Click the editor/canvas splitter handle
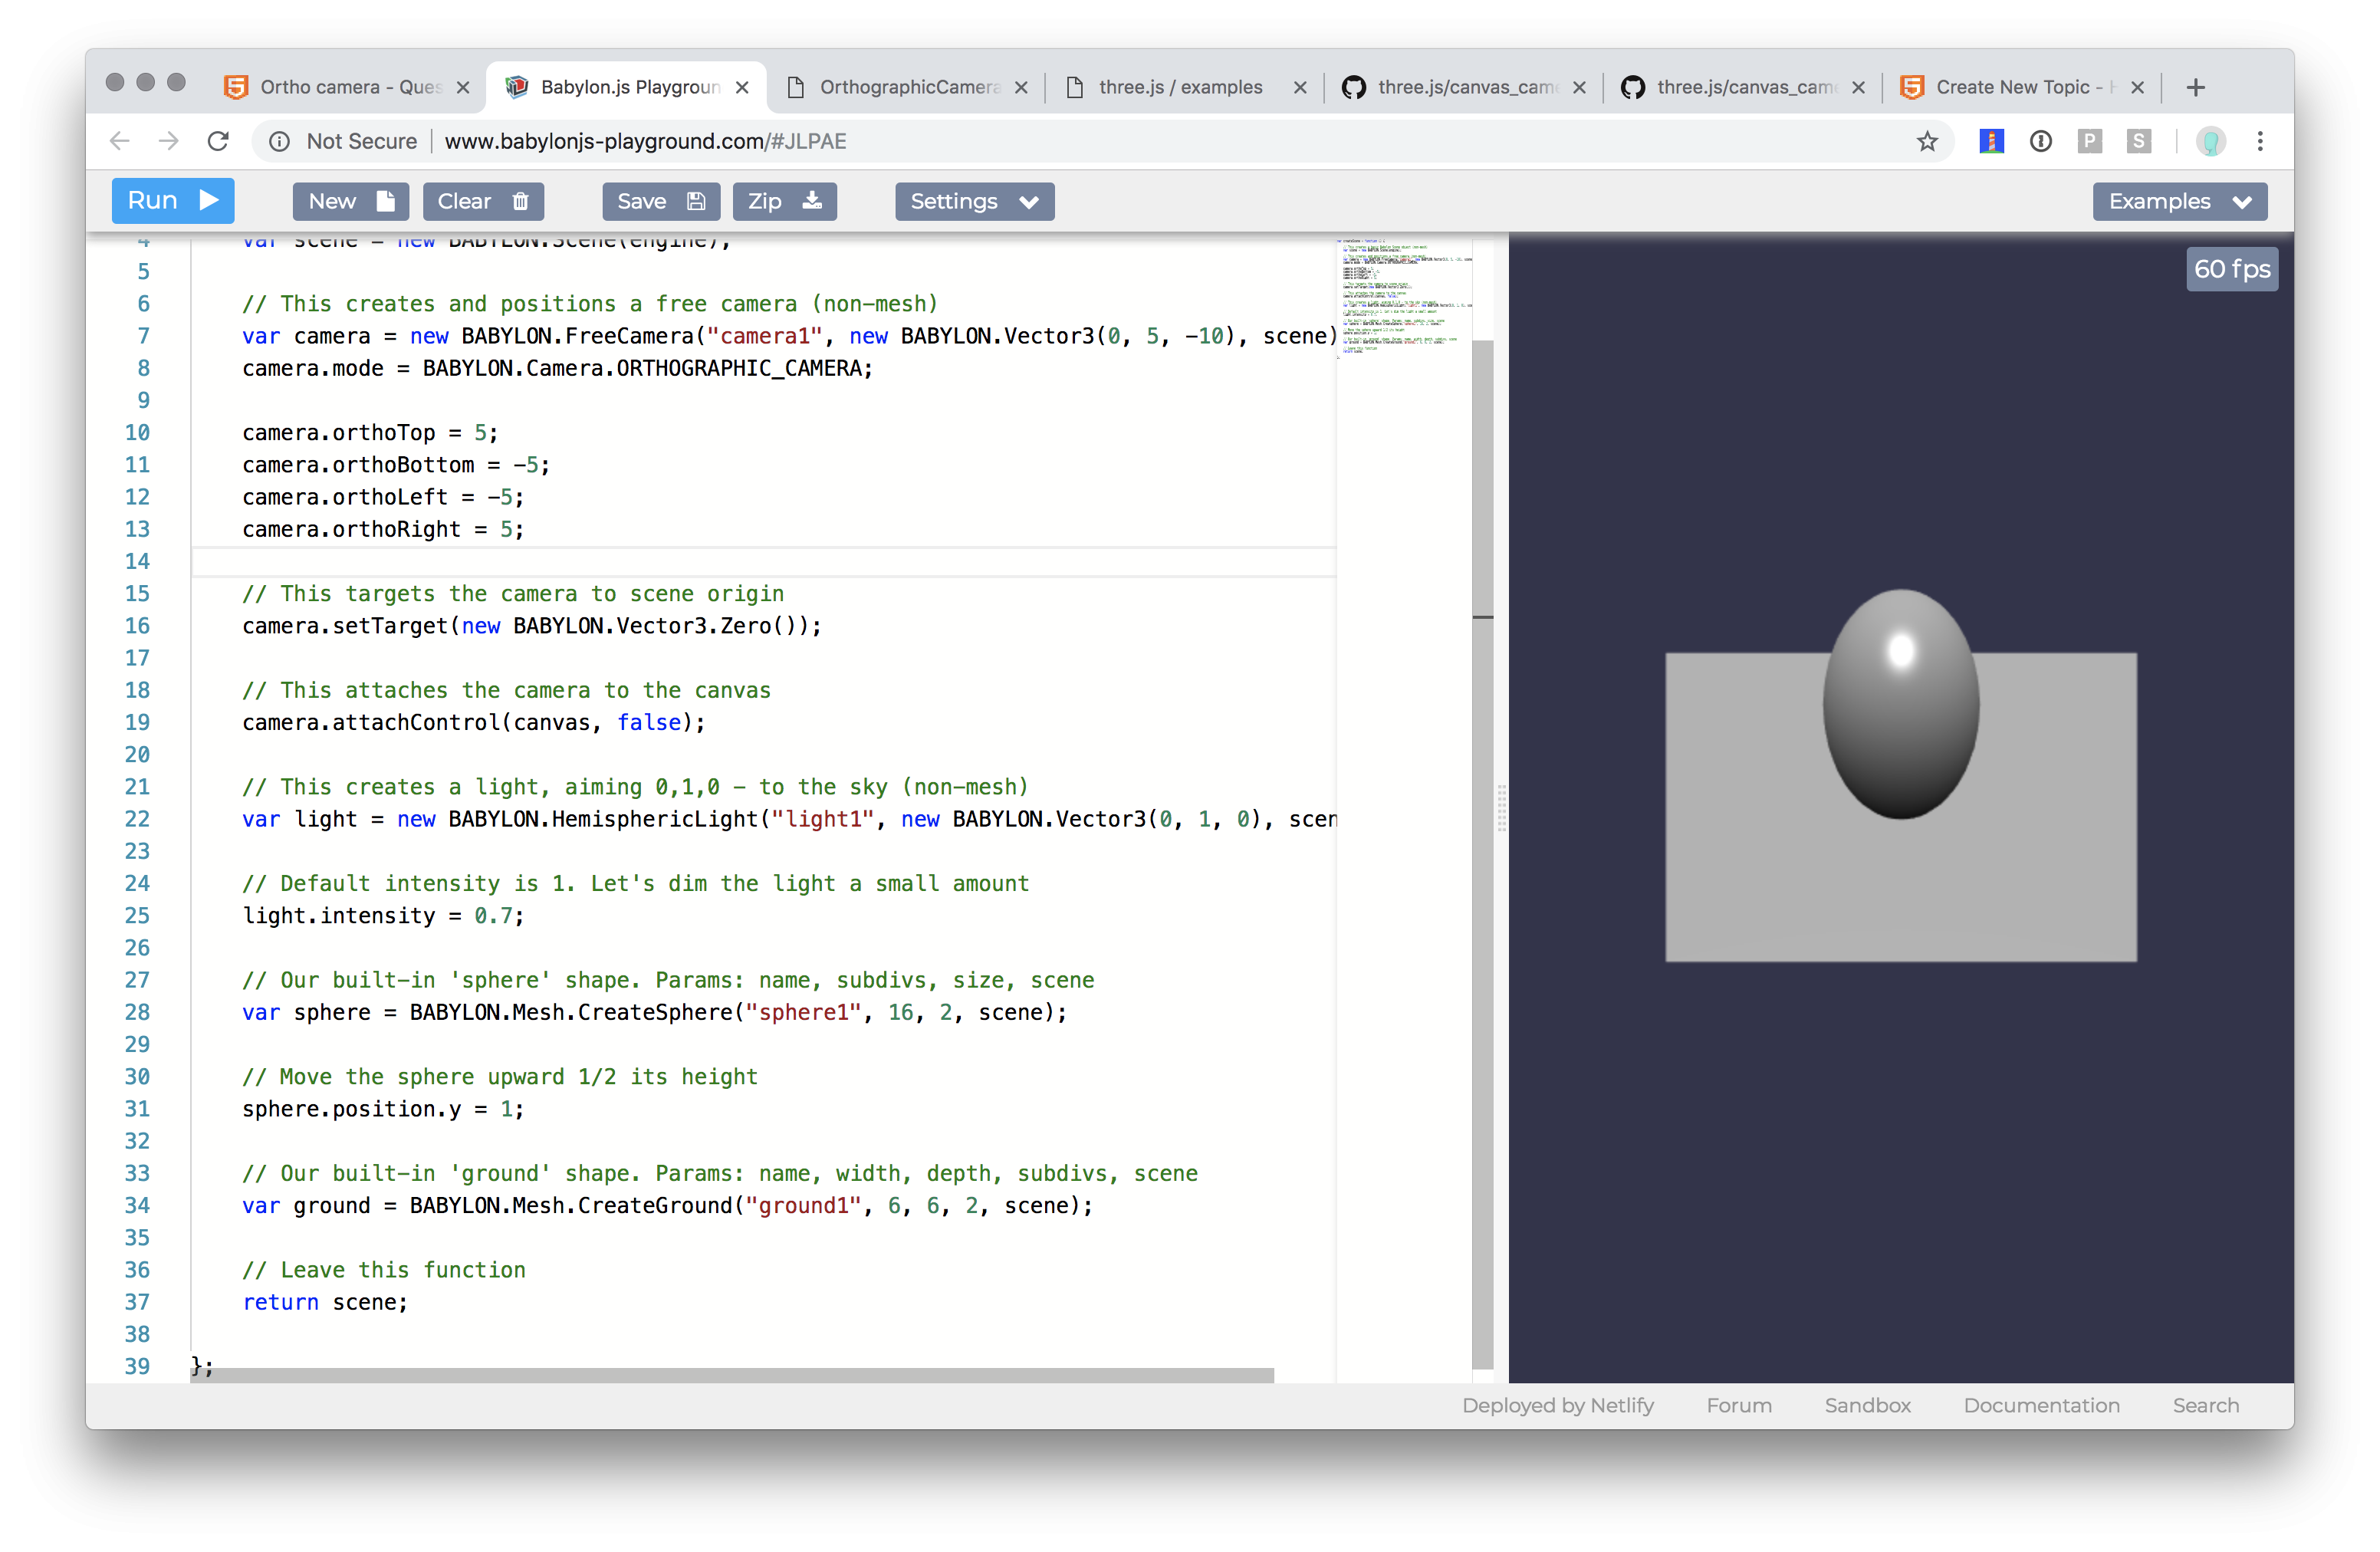 coord(1501,808)
